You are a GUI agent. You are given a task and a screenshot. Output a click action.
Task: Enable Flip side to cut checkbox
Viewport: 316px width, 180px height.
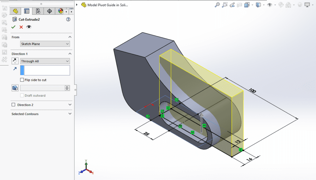tap(22, 80)
